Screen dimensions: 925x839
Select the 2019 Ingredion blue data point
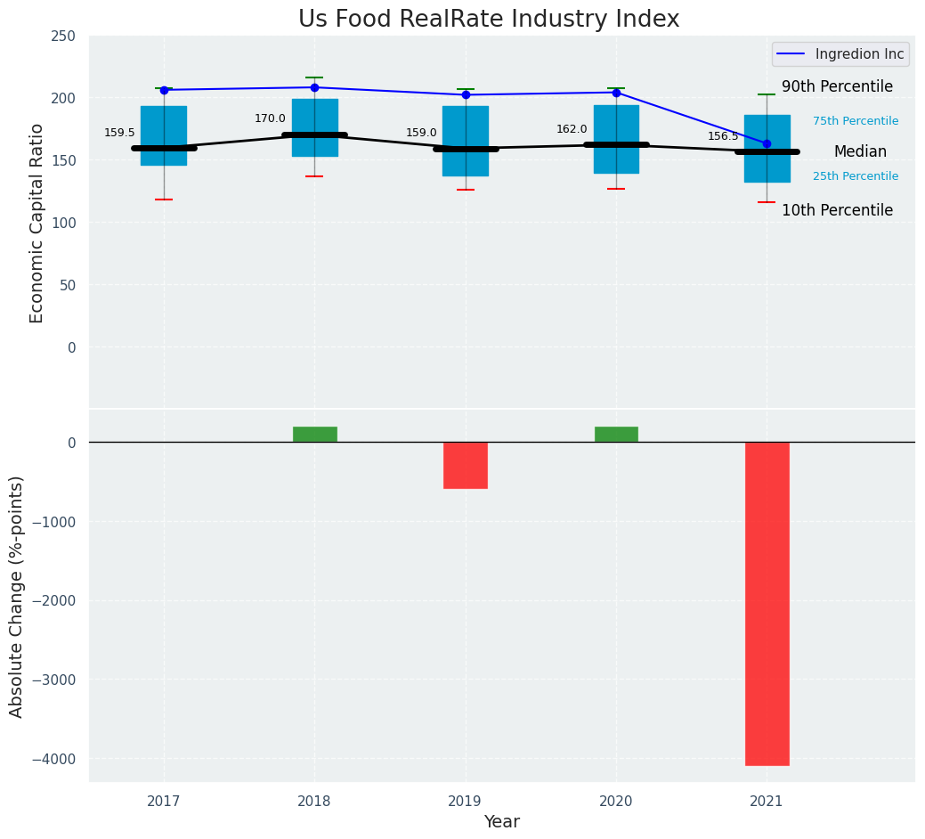click(x=466, y=94)
